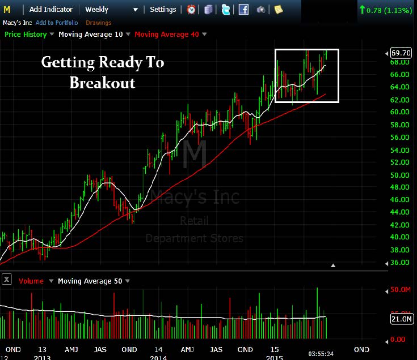Viewport: 417px width, 360px height.
Task: Click the 69.70 current price tag
Action: tap(401, 53)
